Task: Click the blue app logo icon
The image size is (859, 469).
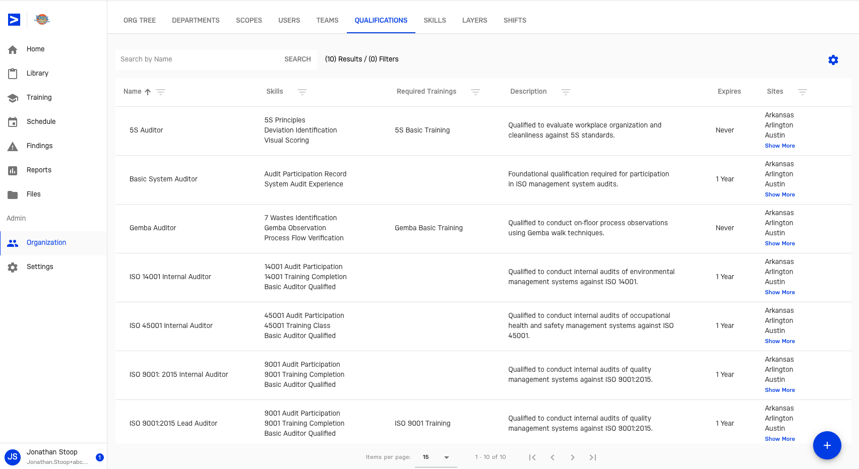Action: coord(14,20)
